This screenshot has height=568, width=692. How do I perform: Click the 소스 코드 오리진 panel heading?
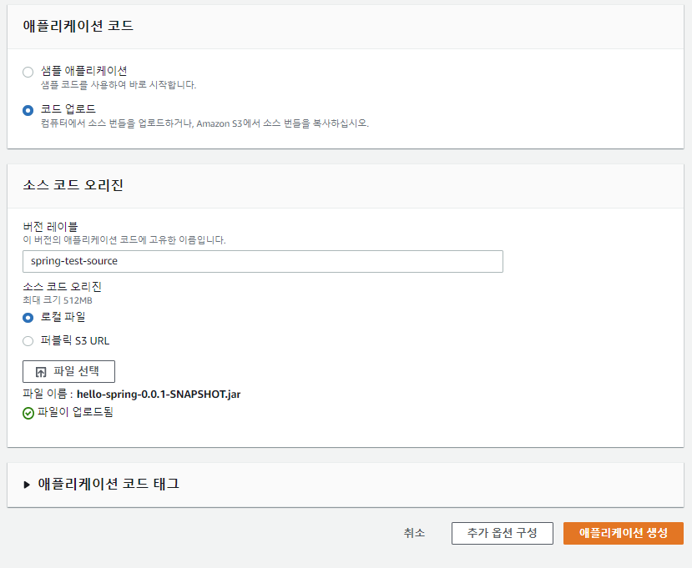73,185
